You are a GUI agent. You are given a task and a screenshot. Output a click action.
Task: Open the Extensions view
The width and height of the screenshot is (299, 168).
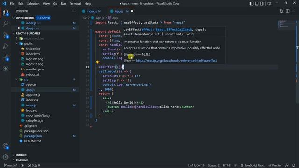[x=6, y=57]
